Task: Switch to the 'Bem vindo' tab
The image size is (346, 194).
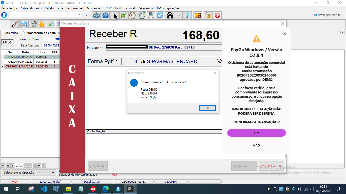Action: (x=12, y=33)
